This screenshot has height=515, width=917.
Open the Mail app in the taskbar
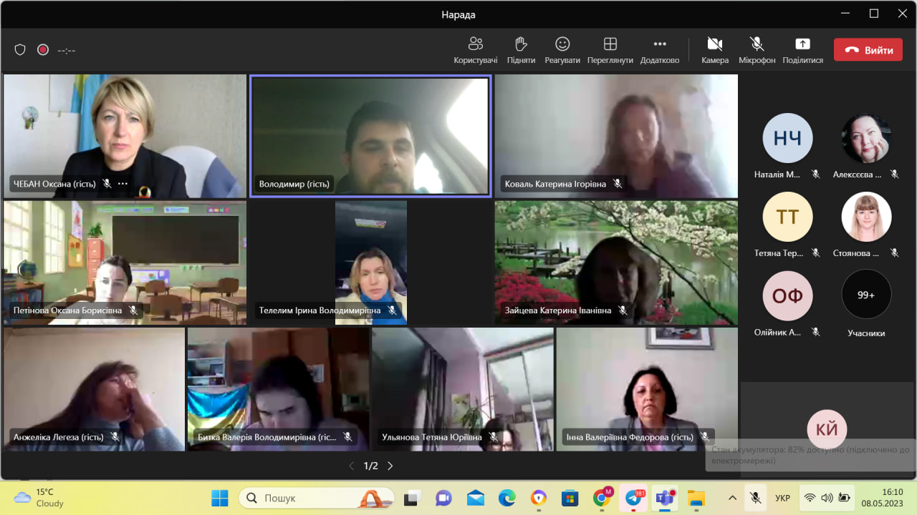[x=475, y=498]
